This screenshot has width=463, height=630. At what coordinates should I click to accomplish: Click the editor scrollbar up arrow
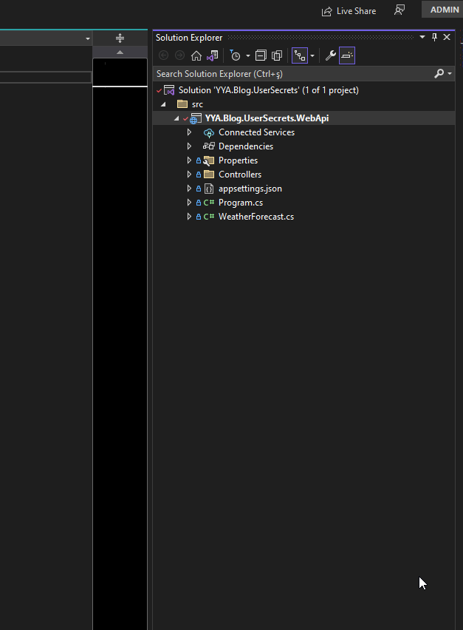(x=120, y=52)
